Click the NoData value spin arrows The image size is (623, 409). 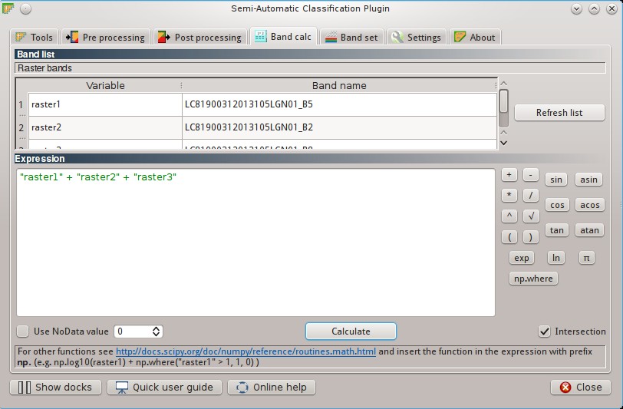click(x=157, y=331)
